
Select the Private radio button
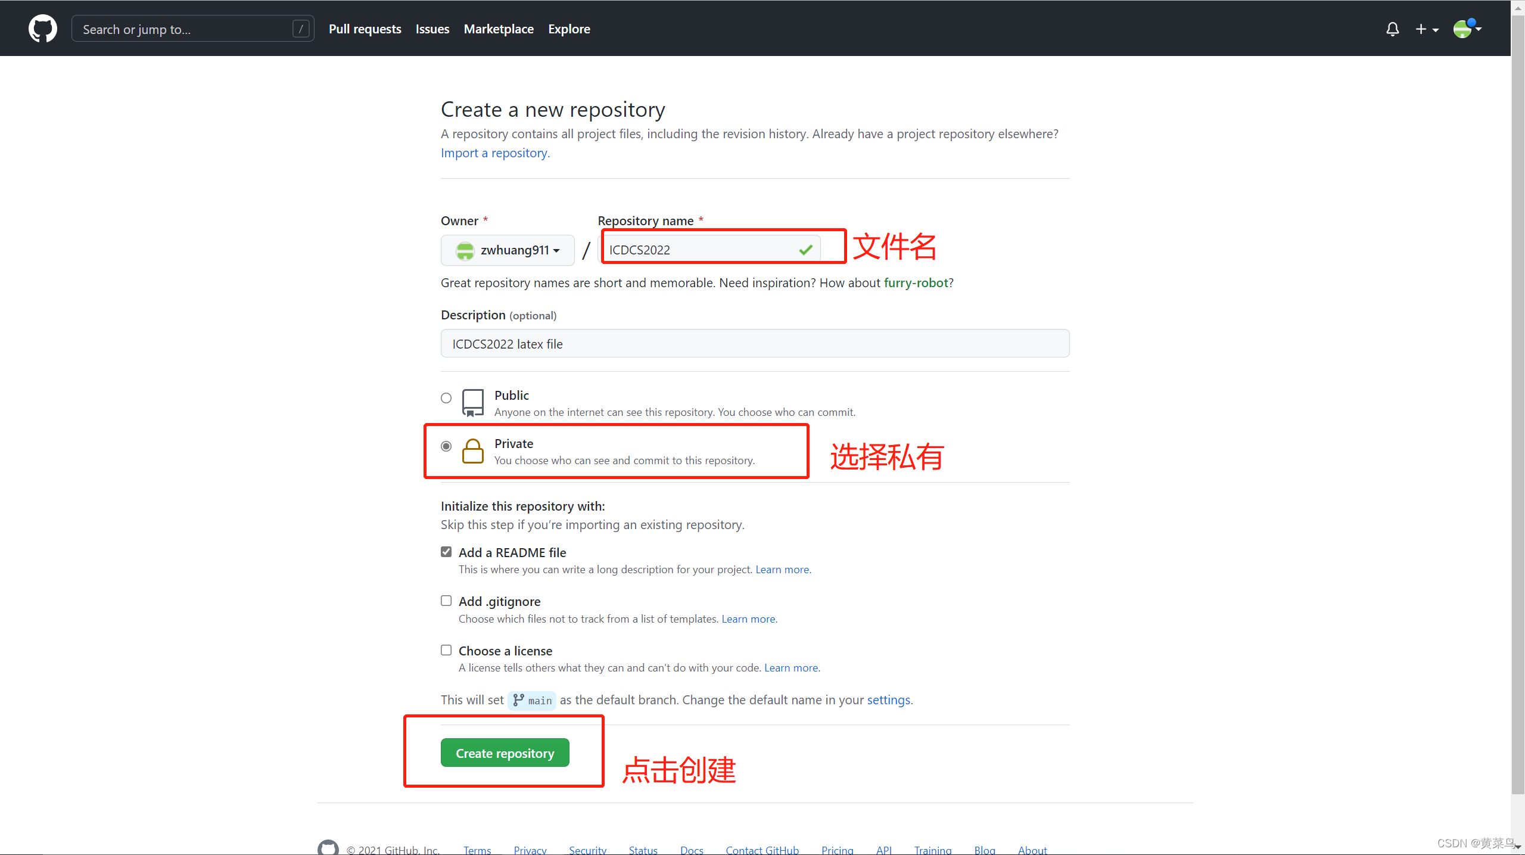pyautogui.click(x=446, y=446)
